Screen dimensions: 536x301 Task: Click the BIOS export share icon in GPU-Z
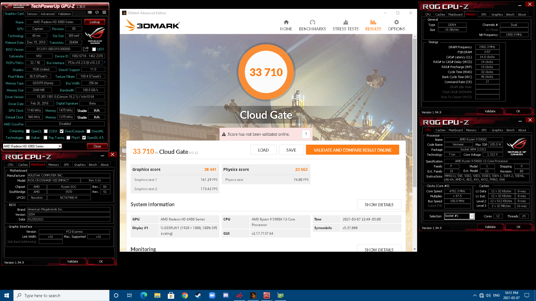coord(86,49)
